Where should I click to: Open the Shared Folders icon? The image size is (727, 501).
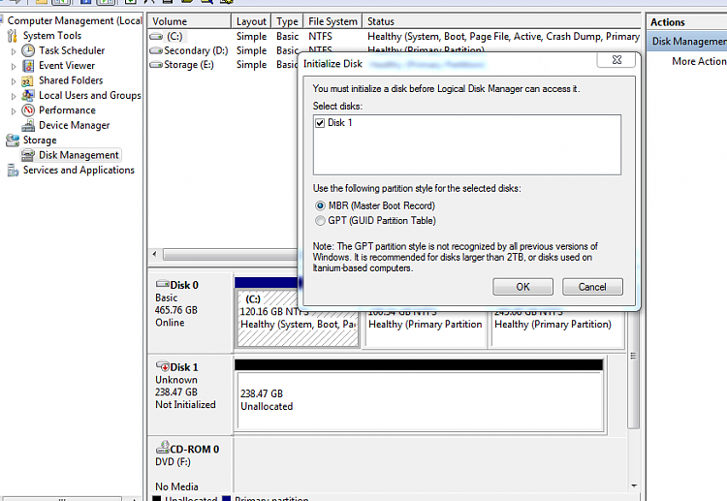pyautogui.click(x=28, y=80)
